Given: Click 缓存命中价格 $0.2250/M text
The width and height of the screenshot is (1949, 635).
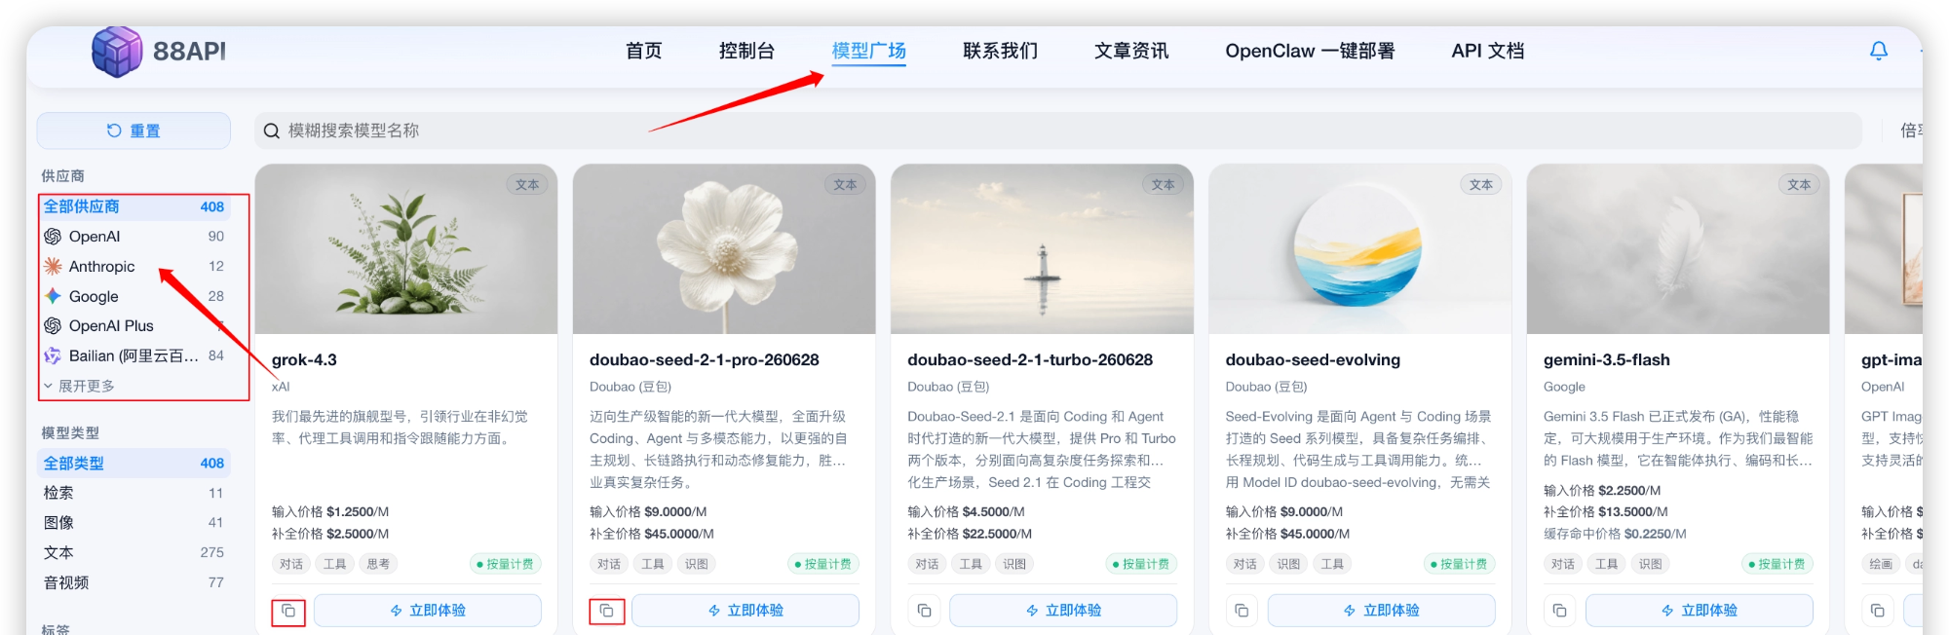Looking at the screenshot, I should 1615,534.
